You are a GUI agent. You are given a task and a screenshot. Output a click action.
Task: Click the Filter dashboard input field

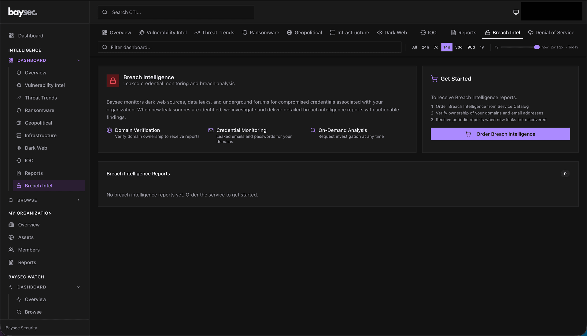[x=249, y=47]
